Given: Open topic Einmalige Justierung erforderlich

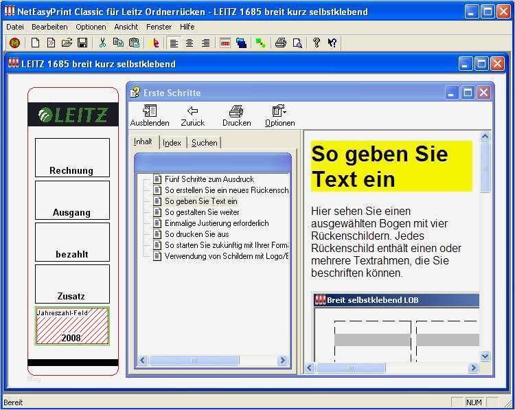Looking at the screenshot, I should pyautogui.click(x=217, y=223).
